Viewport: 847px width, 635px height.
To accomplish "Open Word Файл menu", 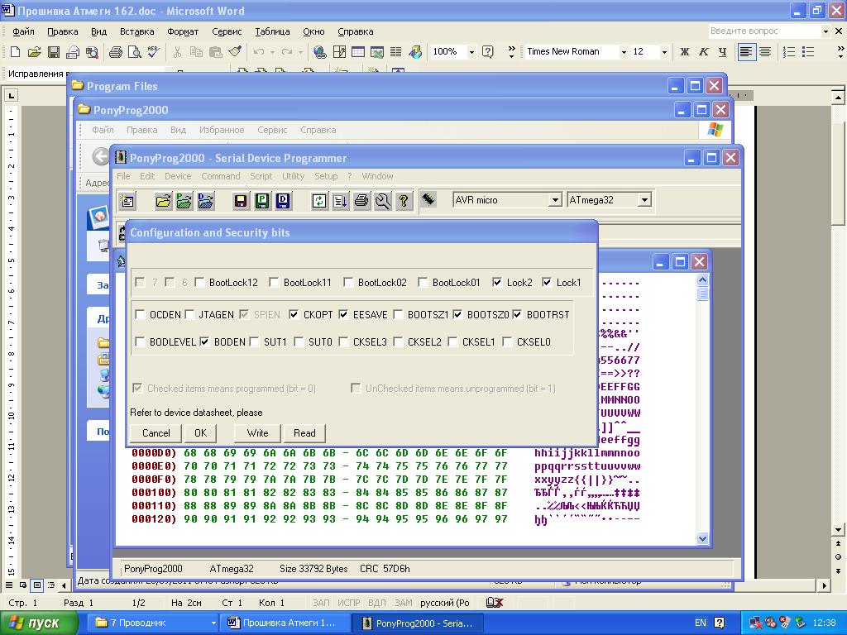I will [23, 31].
